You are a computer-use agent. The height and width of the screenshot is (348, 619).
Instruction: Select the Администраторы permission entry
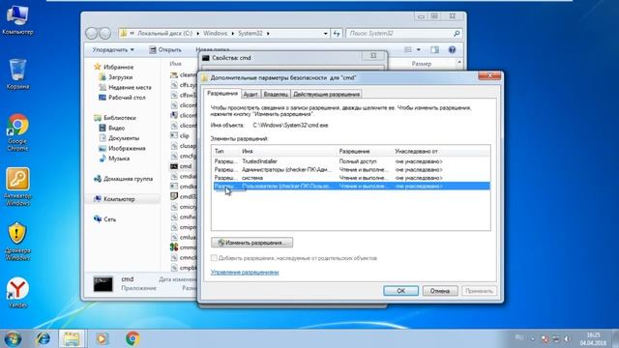coord(351,170)
